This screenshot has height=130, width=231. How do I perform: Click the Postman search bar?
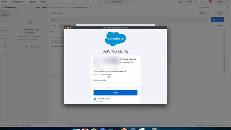pos(115,2)
